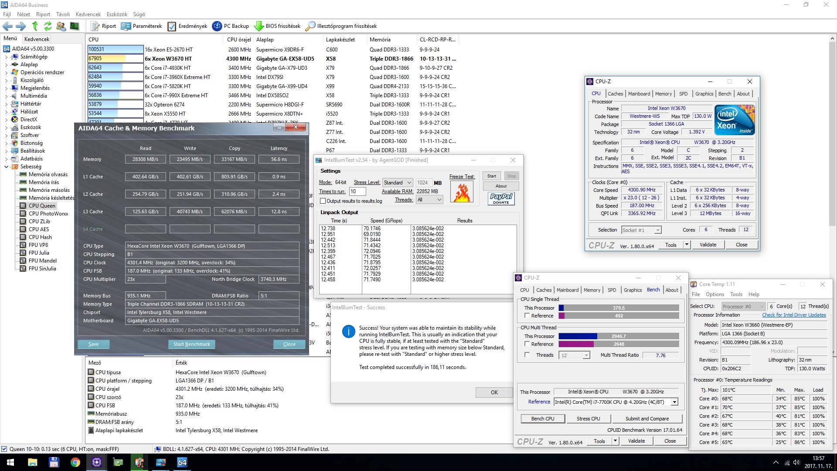
Task: Go forward with the blue right arrow
Action: [20, 26]
